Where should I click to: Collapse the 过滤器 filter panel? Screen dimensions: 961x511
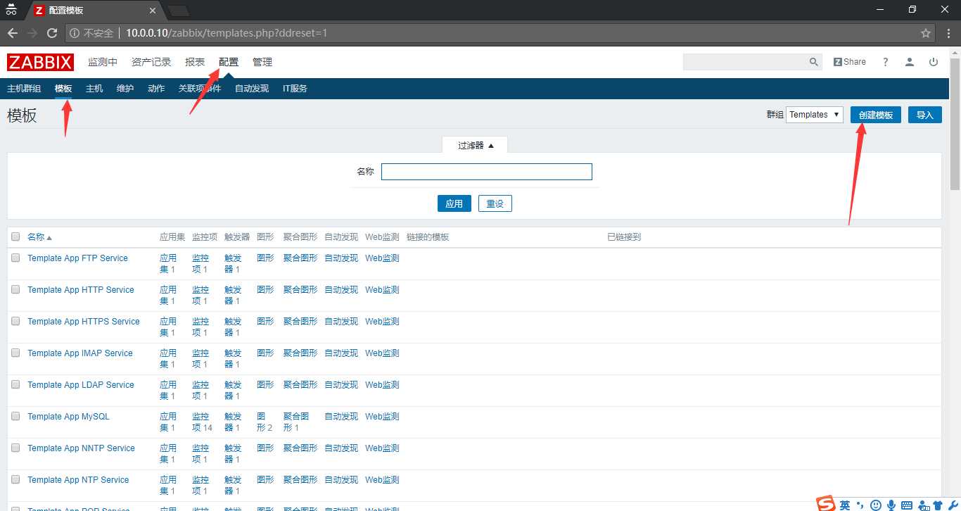pos(476,145)
